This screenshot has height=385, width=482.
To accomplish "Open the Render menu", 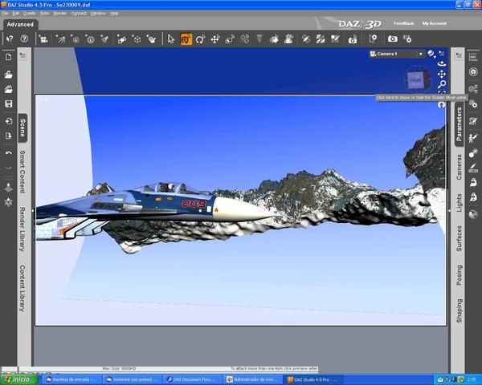I will pos(60,14).
